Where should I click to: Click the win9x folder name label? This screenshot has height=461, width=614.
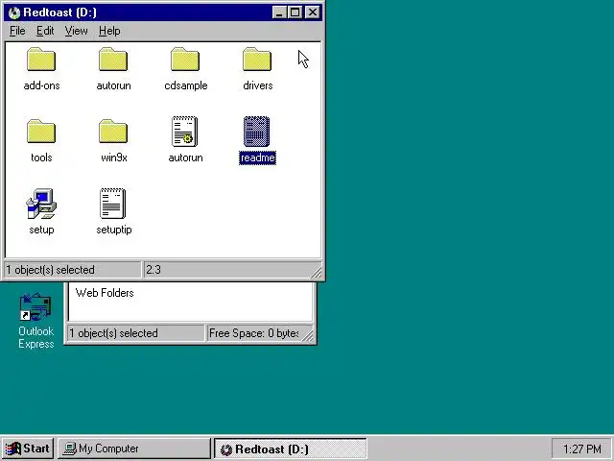pos(114,158)
